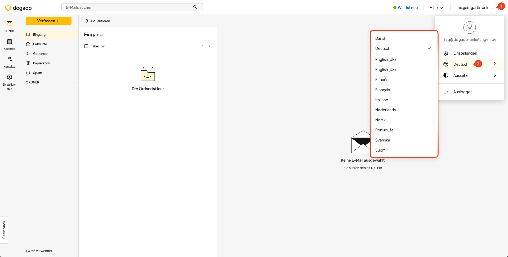Image resolution: width=508 pixels, height=257 pixels.
Task: Add new folder with ORDNER plus icon
Action: 73,82
